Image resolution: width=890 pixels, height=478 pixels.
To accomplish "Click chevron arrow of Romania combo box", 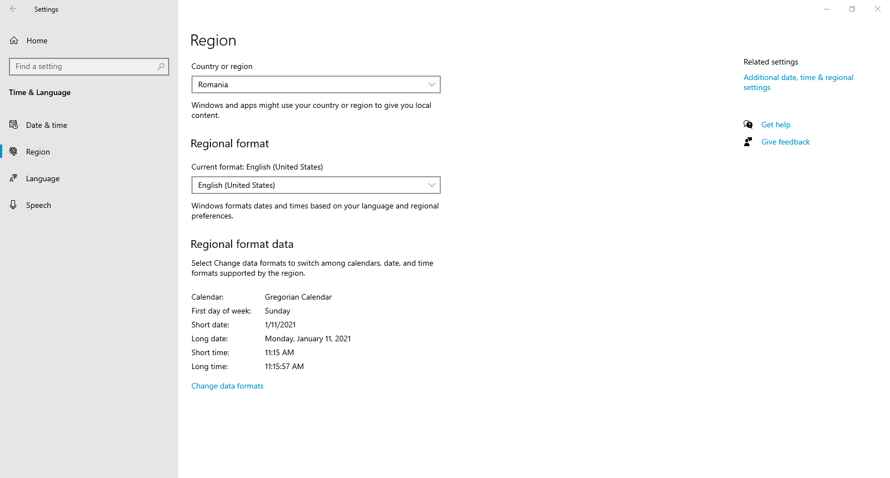I will tap(431, 84).
